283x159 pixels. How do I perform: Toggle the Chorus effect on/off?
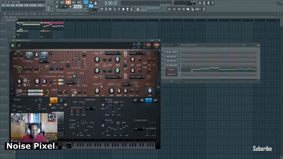(x=103, y=99)
